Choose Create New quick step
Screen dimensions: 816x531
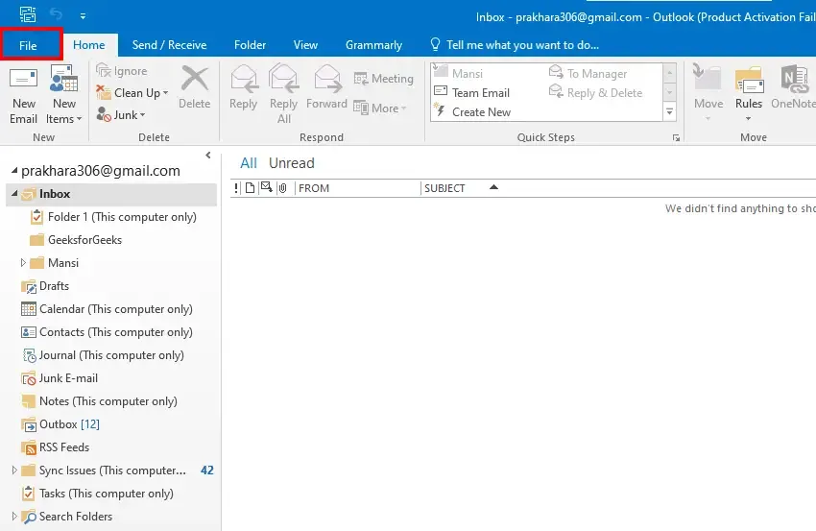click(x=472, y=112)
